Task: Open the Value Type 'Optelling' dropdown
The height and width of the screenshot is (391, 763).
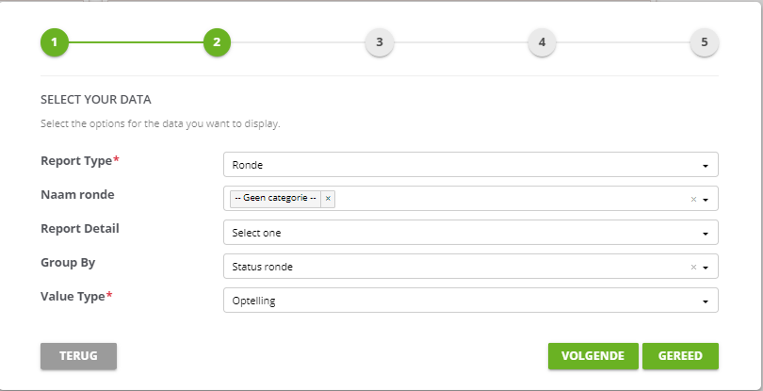Action: pos(471,300)
